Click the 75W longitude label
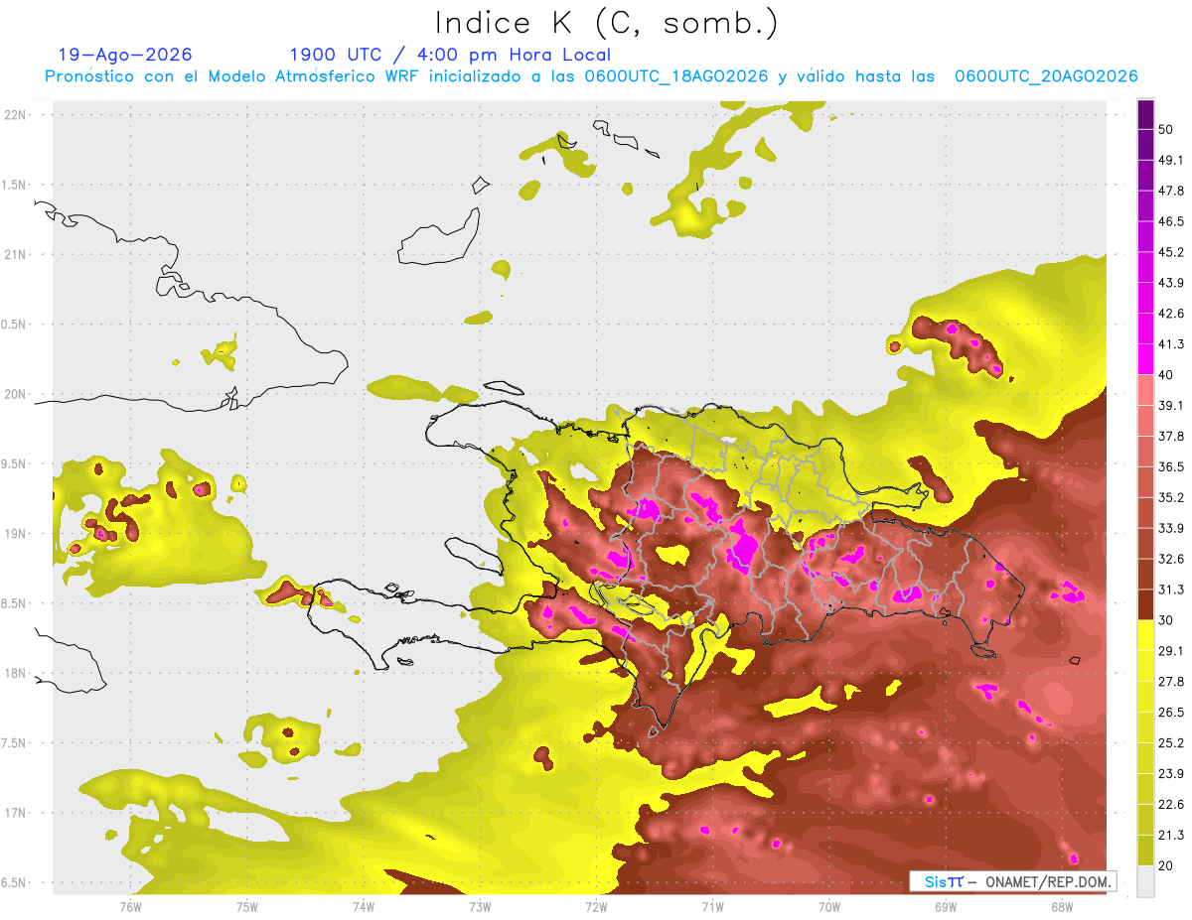 246,906
